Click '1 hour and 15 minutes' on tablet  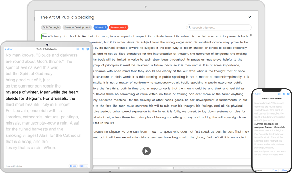(x=14, y=166)
